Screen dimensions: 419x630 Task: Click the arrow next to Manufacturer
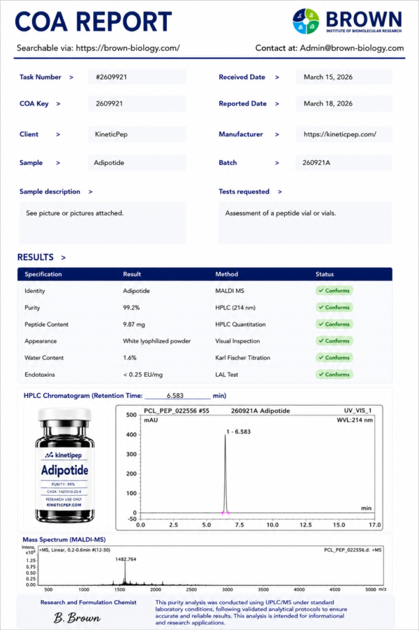277,134
